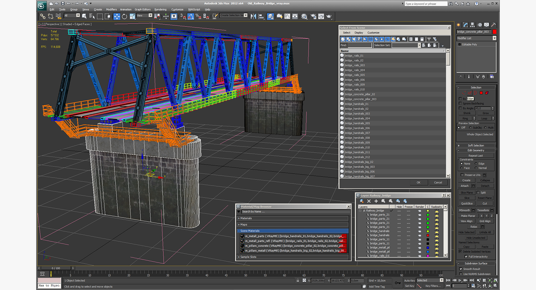Open the MAXScript menu
Viewport: 536px width, 290px height.
[194, 9]
